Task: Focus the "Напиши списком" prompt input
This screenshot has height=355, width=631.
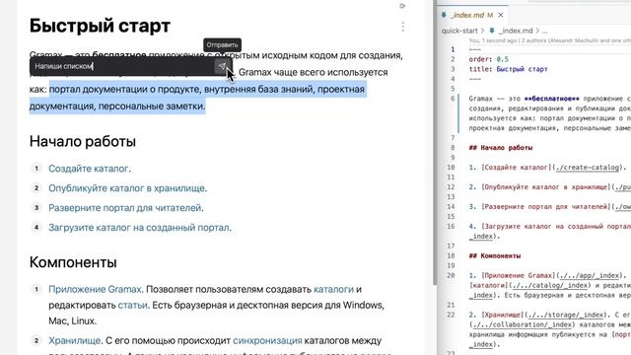Action: (122, 66)
